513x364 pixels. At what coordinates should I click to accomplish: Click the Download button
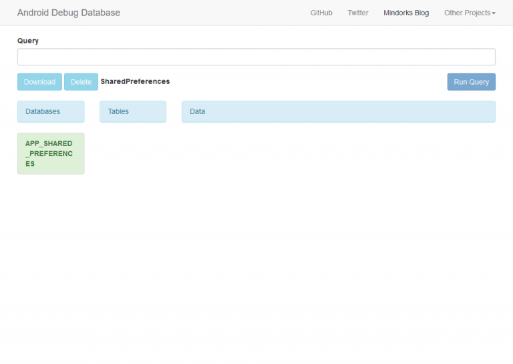point(39,82)
